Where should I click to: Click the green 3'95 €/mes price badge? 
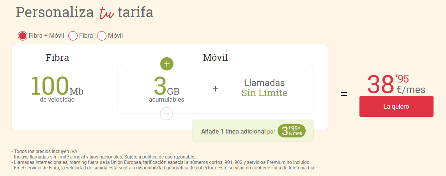[292, 131]
